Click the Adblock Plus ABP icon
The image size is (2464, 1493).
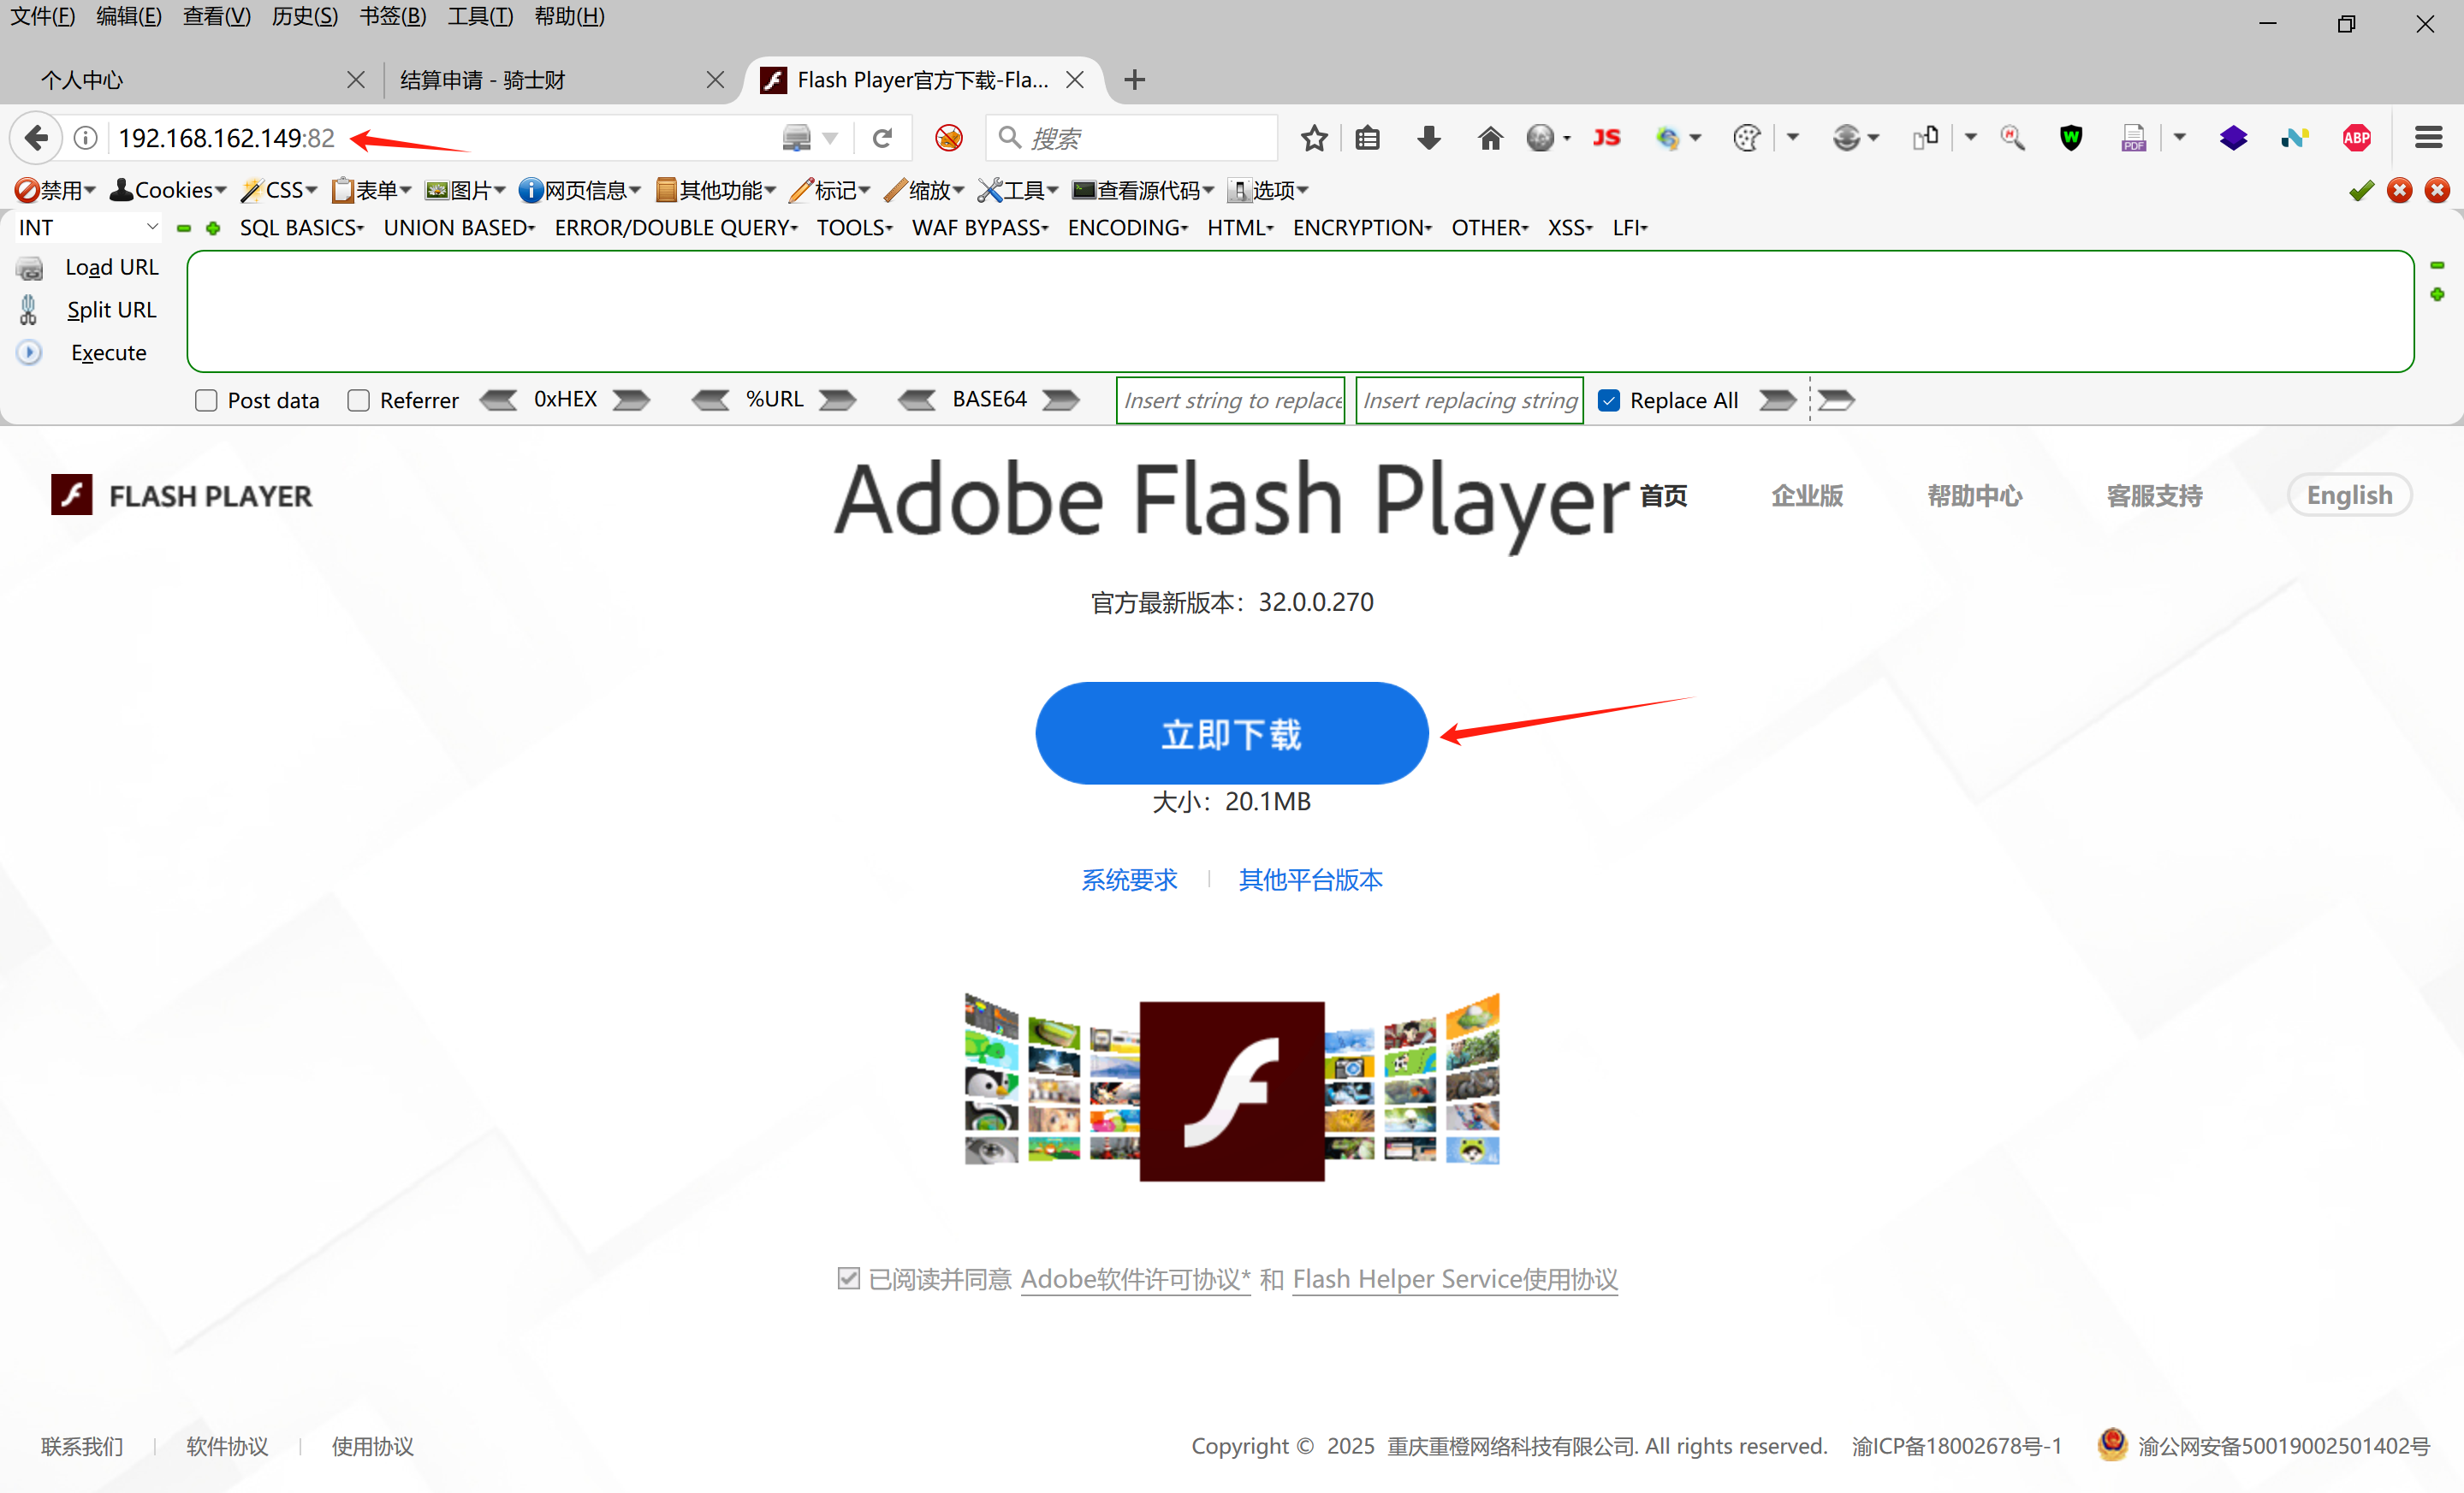pyautogui.click(x=2356, y=138)
